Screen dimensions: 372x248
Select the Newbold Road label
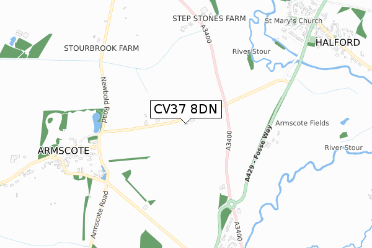pyautogui.click(x=104, y=99)
